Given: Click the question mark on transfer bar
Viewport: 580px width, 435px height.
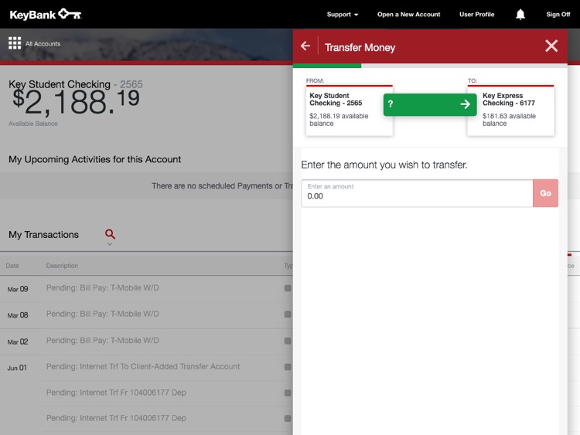Looking at the screenshot, I should (391, 104).
